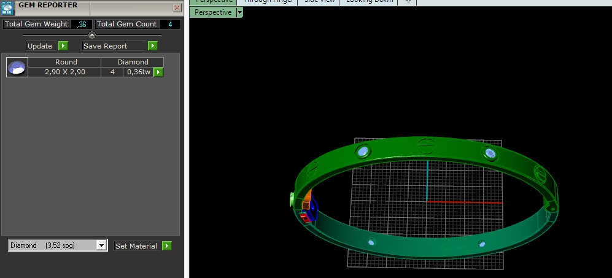Run Save Report with its green arrow
This screenshot has width=612, height=278.
click(153, 46)
